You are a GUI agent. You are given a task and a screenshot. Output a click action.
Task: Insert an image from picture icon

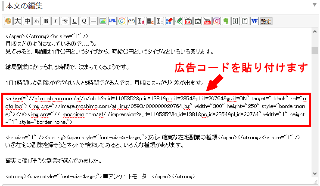[x=103, y=21]
